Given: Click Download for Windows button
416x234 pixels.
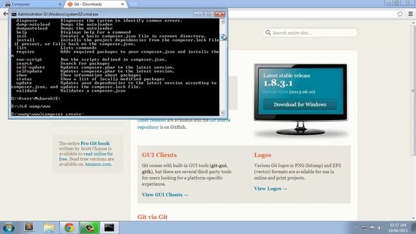Looking at the screenshot, I should click(300, 105).
